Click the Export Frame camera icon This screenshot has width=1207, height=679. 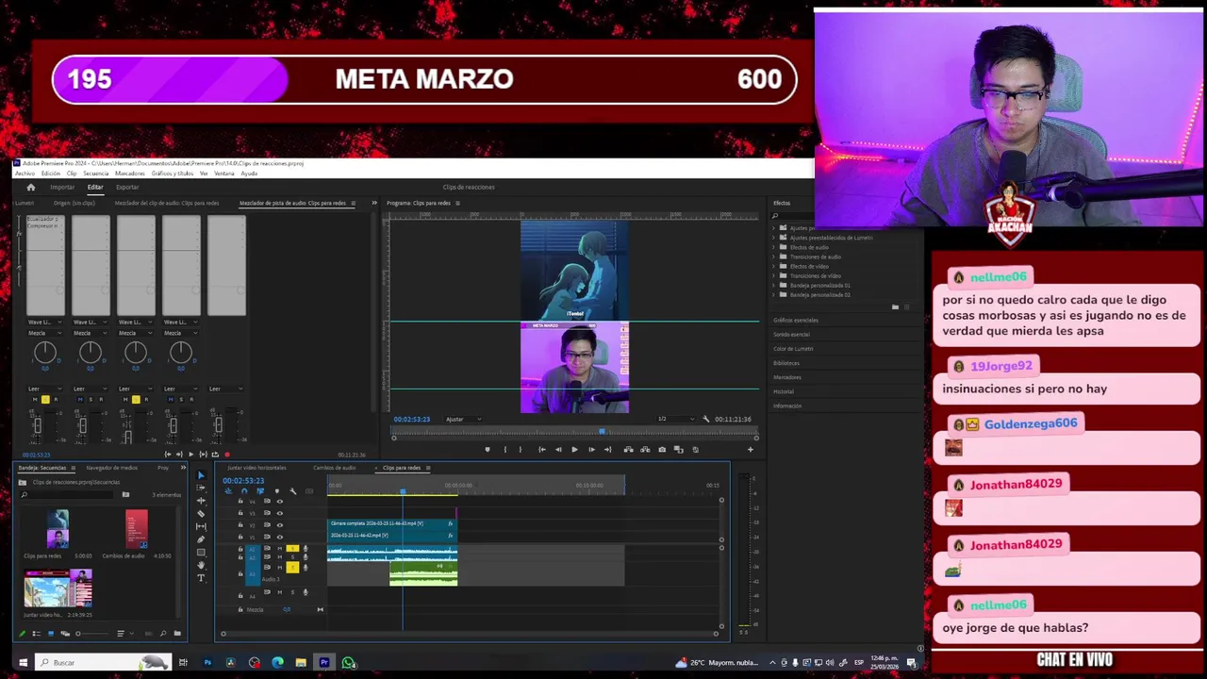662,449
